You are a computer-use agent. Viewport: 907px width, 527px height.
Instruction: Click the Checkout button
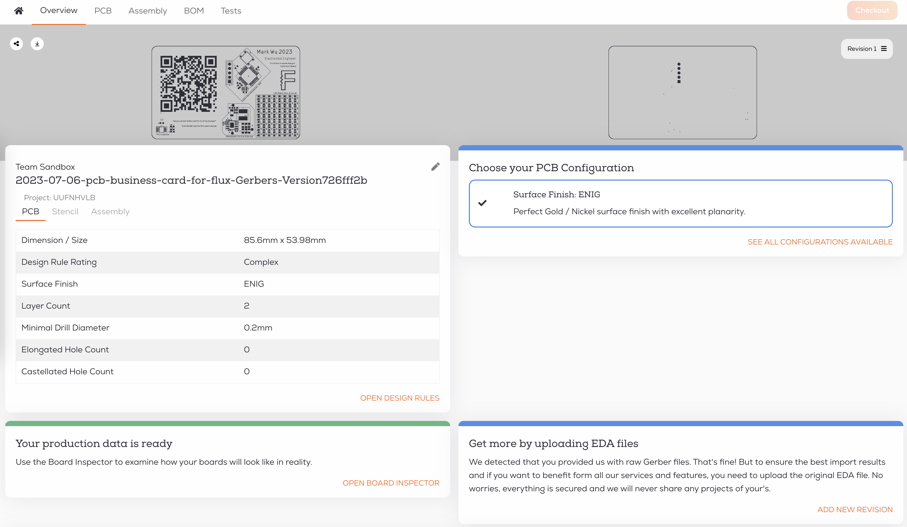872,10
